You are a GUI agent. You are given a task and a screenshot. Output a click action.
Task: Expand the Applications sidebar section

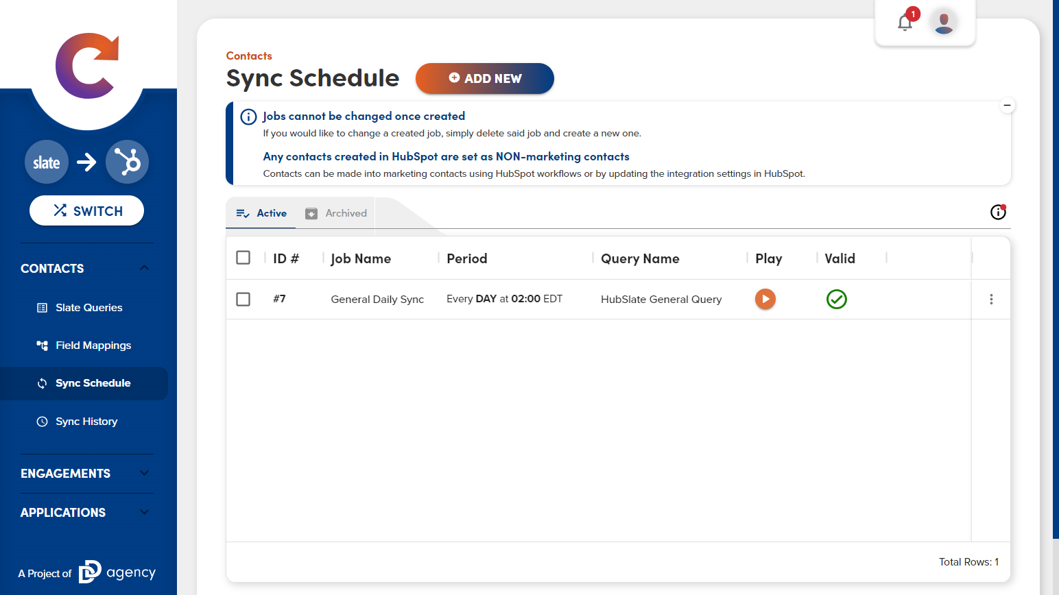pos(144,512)
